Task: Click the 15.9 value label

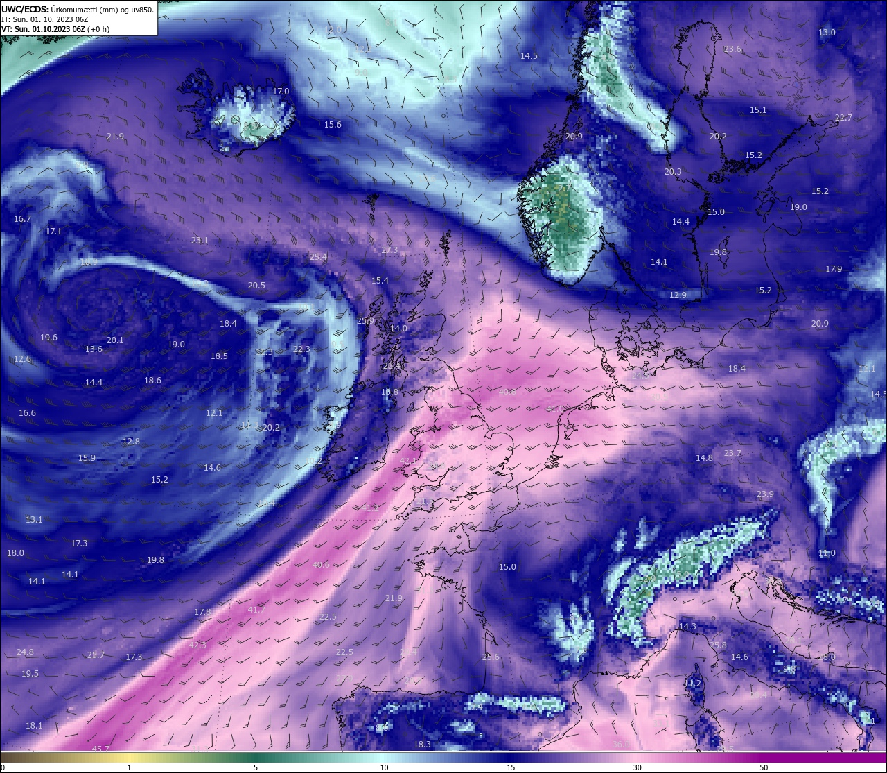Action: 87,458
